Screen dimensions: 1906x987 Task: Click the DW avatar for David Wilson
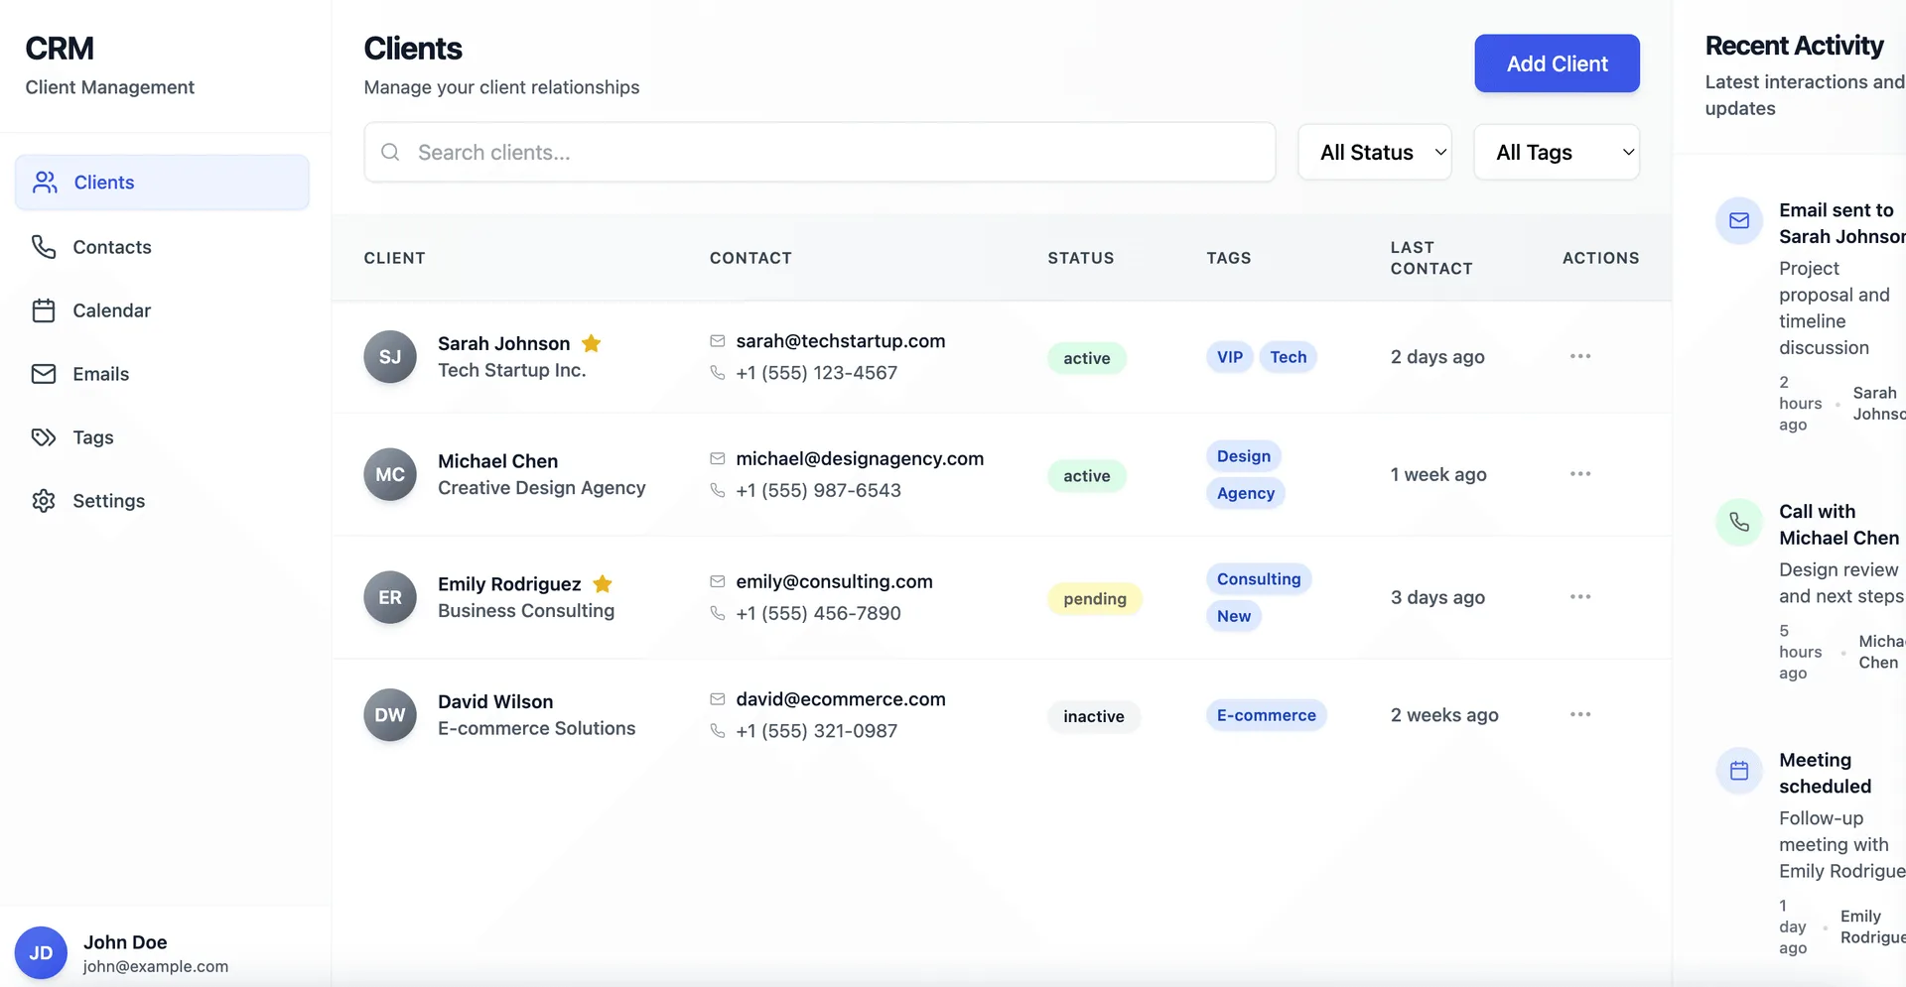point(390,715)
